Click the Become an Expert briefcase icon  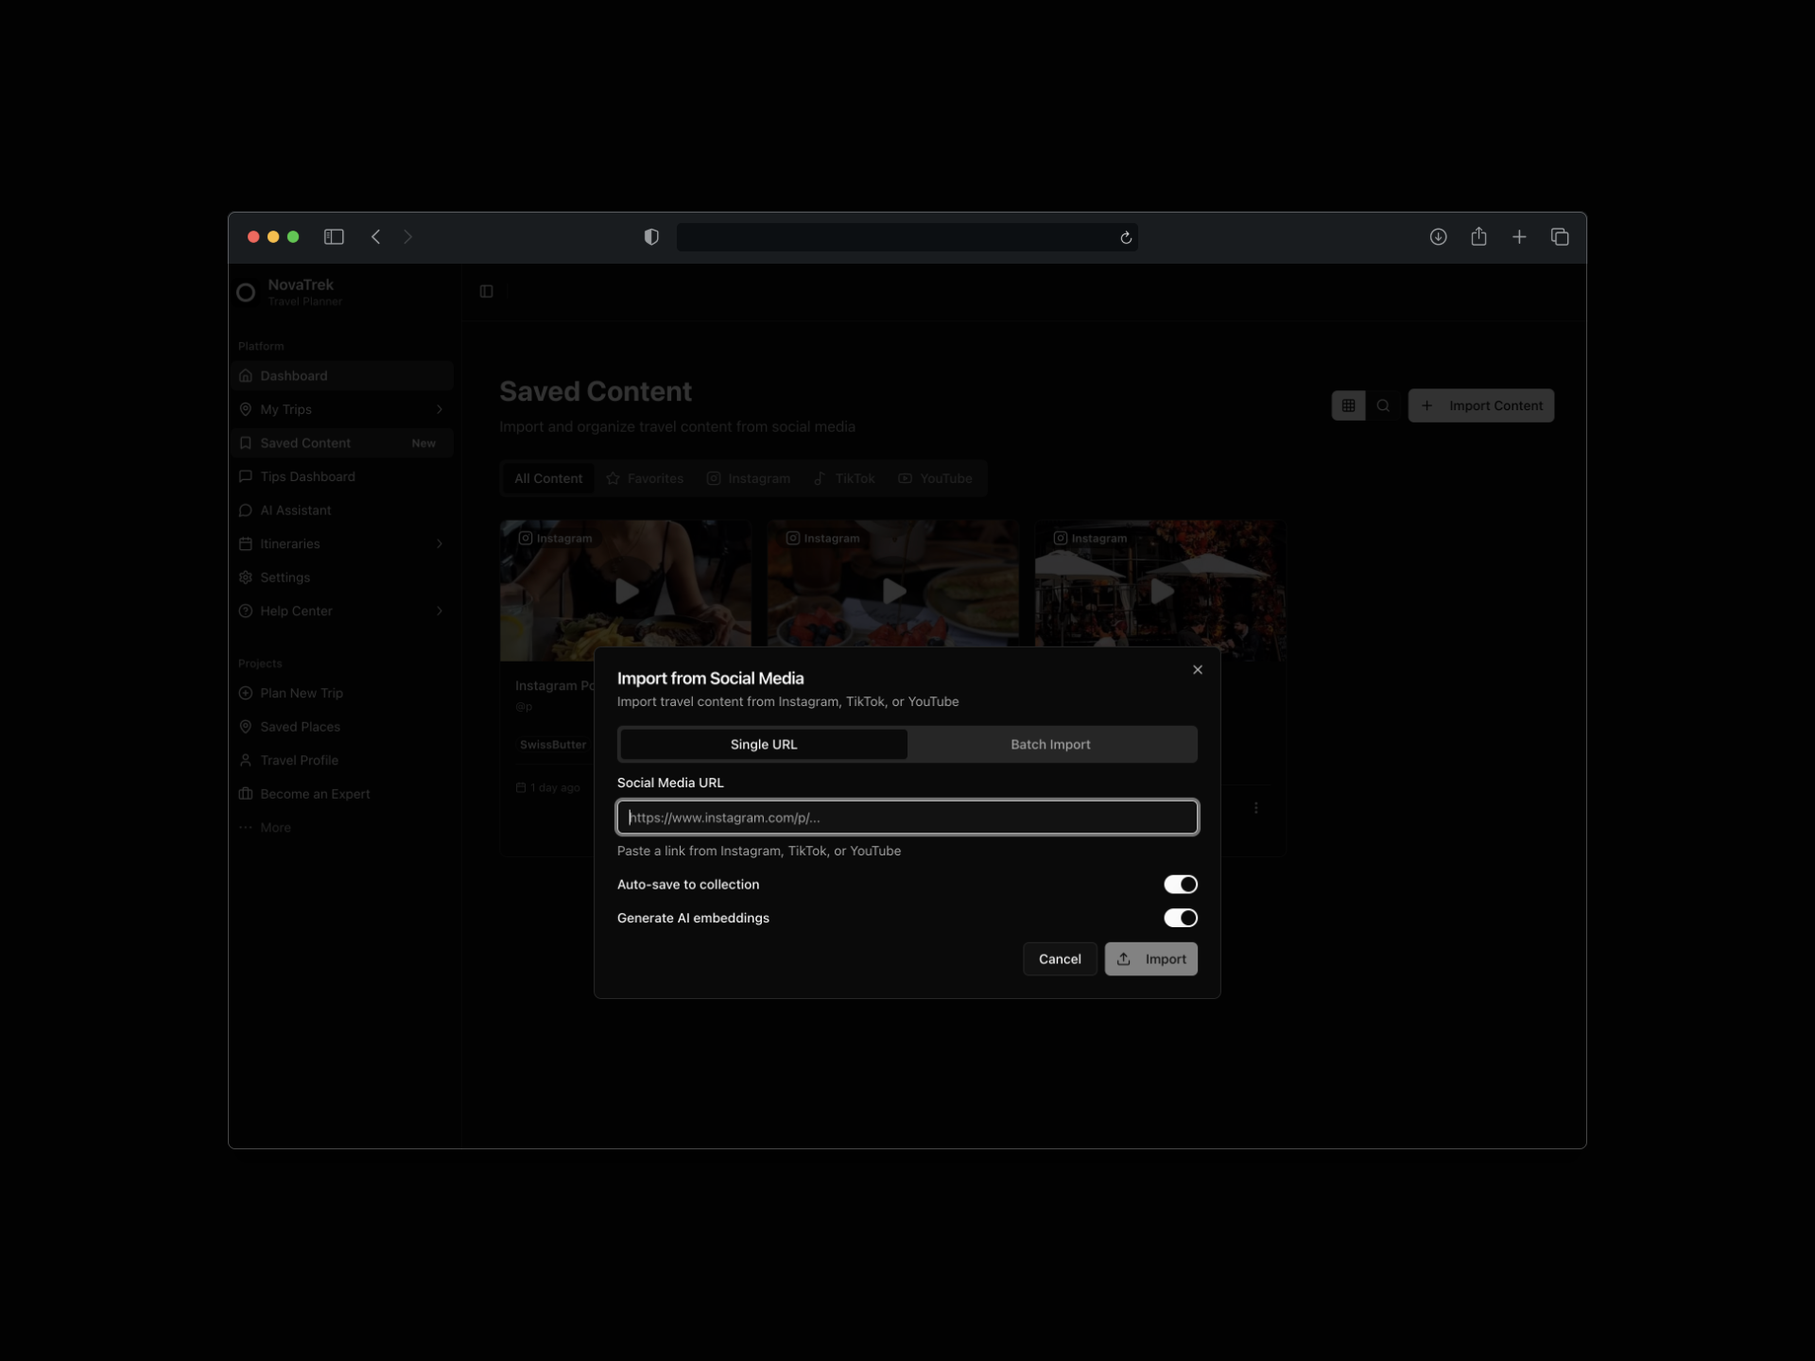pyautogui.click(x=246, y=794)
